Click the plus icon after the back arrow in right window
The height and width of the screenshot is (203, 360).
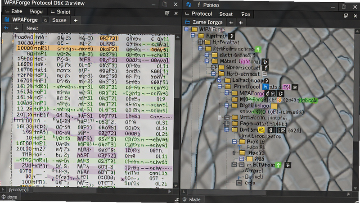(241, 23)
